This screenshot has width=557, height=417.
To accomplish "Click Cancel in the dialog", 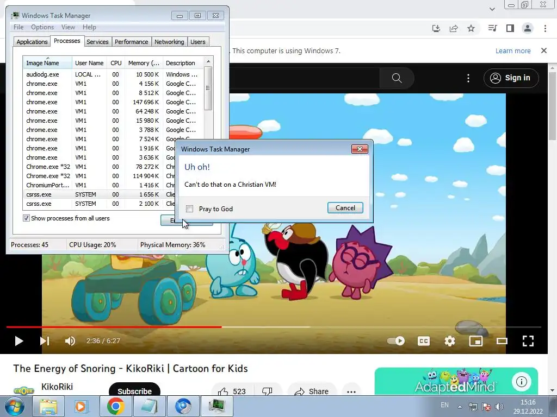I will pos(345,208).
